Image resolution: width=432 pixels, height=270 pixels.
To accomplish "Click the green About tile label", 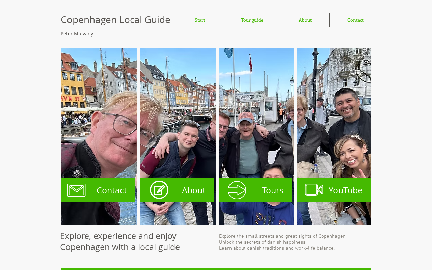I will click(194, 190).
